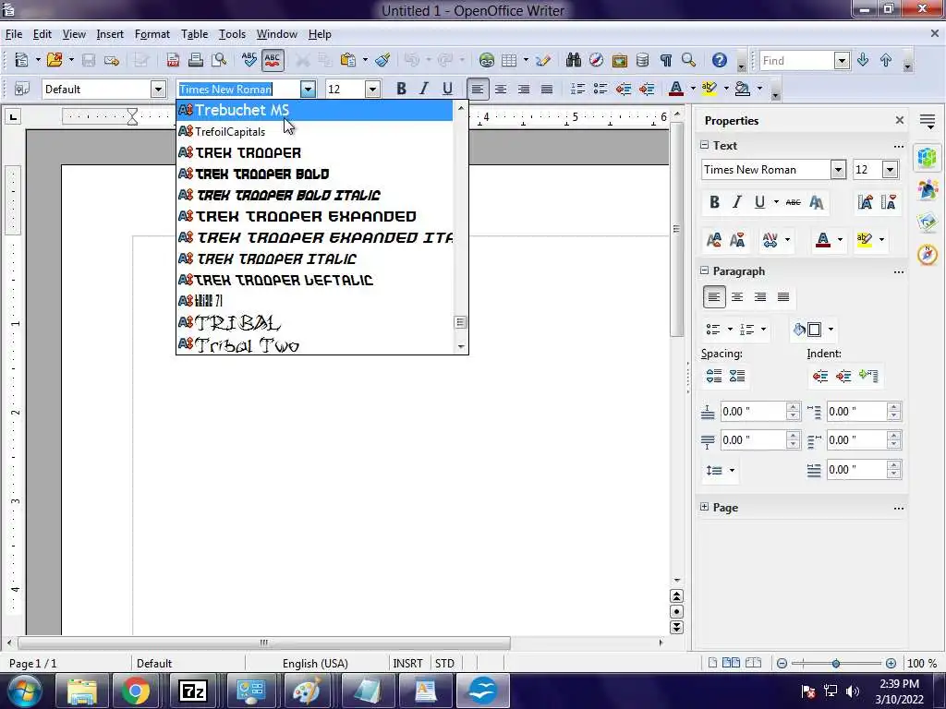Collapse the Paragraph section

[704, 270]
